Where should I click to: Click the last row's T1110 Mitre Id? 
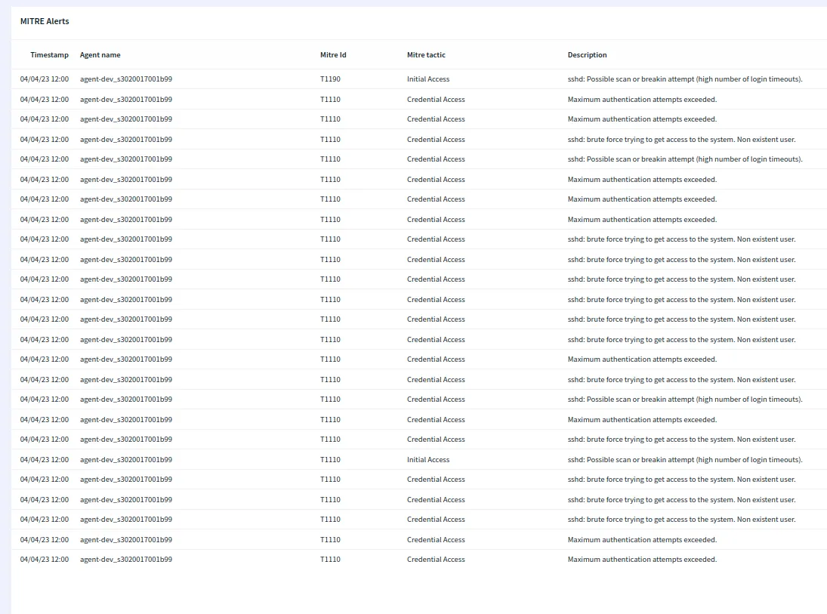[330, 560]
